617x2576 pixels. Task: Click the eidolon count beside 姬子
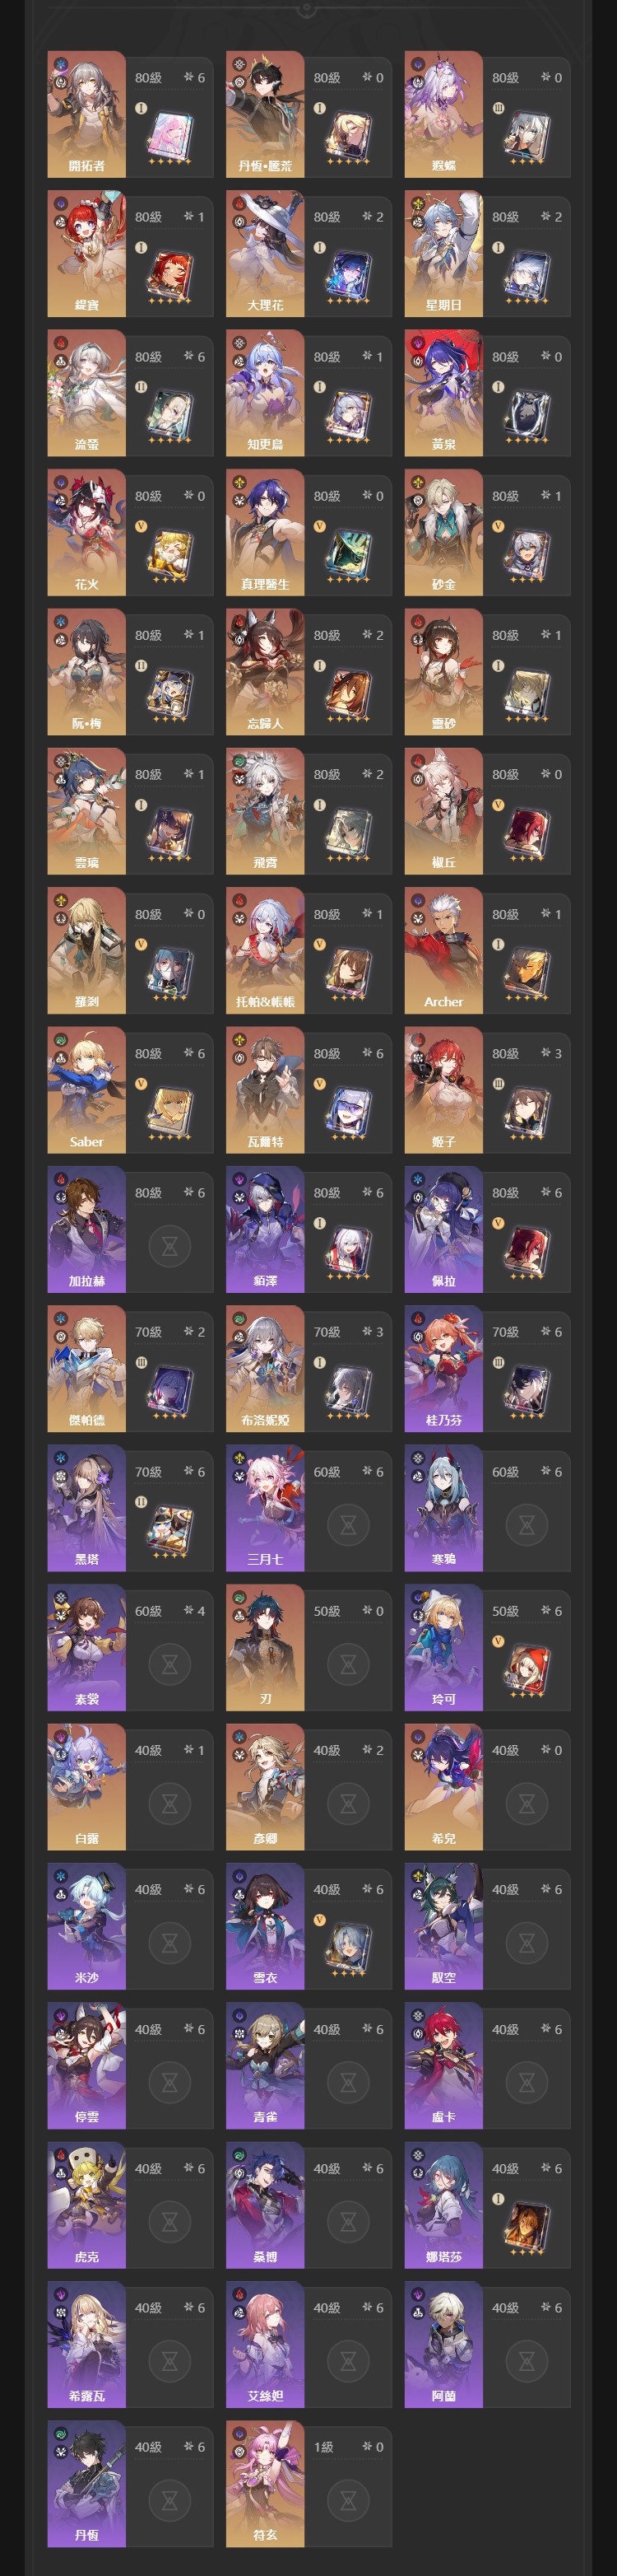tap(551, 1053)
